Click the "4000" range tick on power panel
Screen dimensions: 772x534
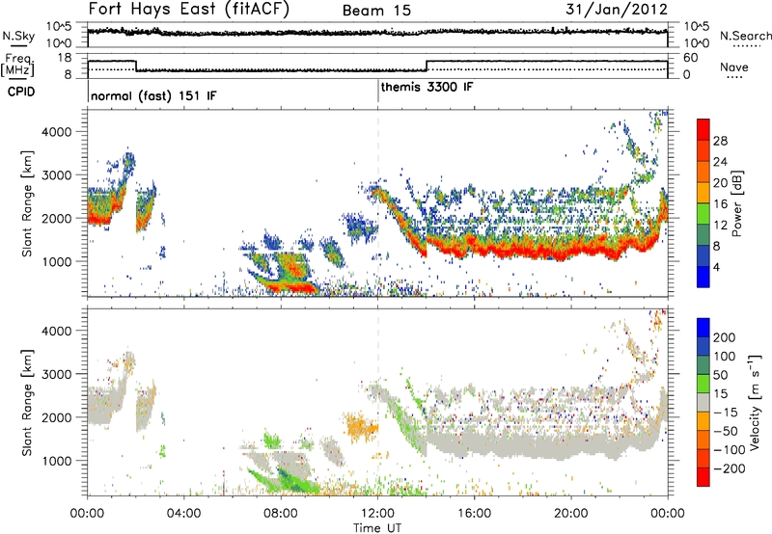coord(57,132)
